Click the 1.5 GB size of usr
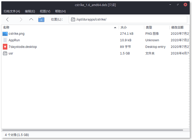This screenshot has height=140, width=192. point(125,53)
